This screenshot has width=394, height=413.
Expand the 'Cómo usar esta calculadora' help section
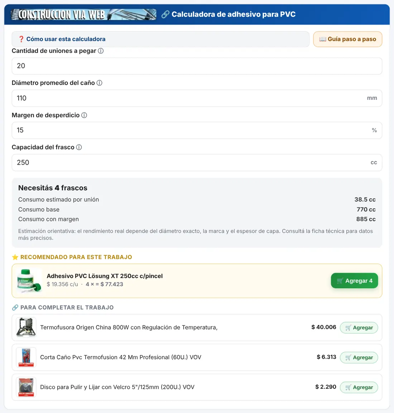[x=160, y=39]
